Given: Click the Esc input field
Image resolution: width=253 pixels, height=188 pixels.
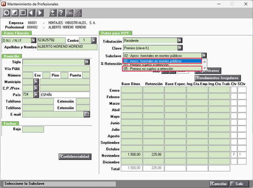Looking at the screenshot, I should coord(46,75).
